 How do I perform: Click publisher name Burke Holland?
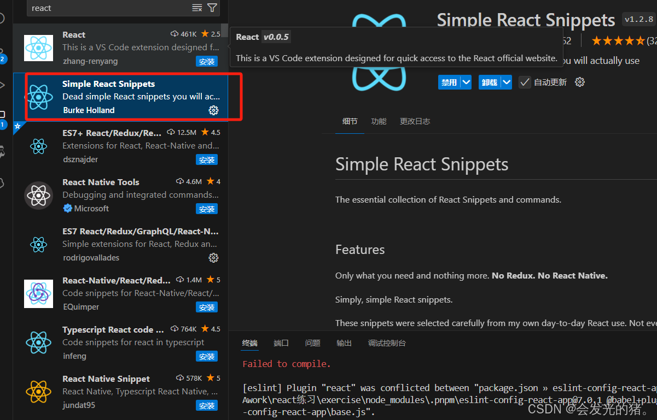pyautogui.click(x=89, y=110)
